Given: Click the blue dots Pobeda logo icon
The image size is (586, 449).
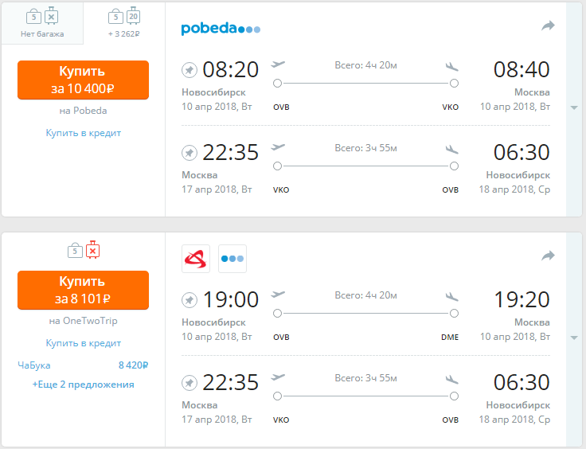Looking at the screenshot, I should (232, 259).
